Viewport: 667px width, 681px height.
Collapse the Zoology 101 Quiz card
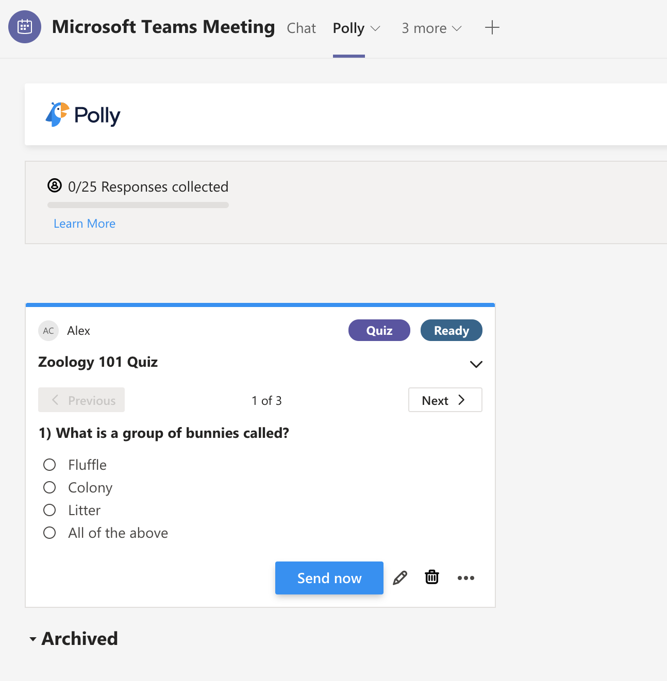tap(476, 364)
